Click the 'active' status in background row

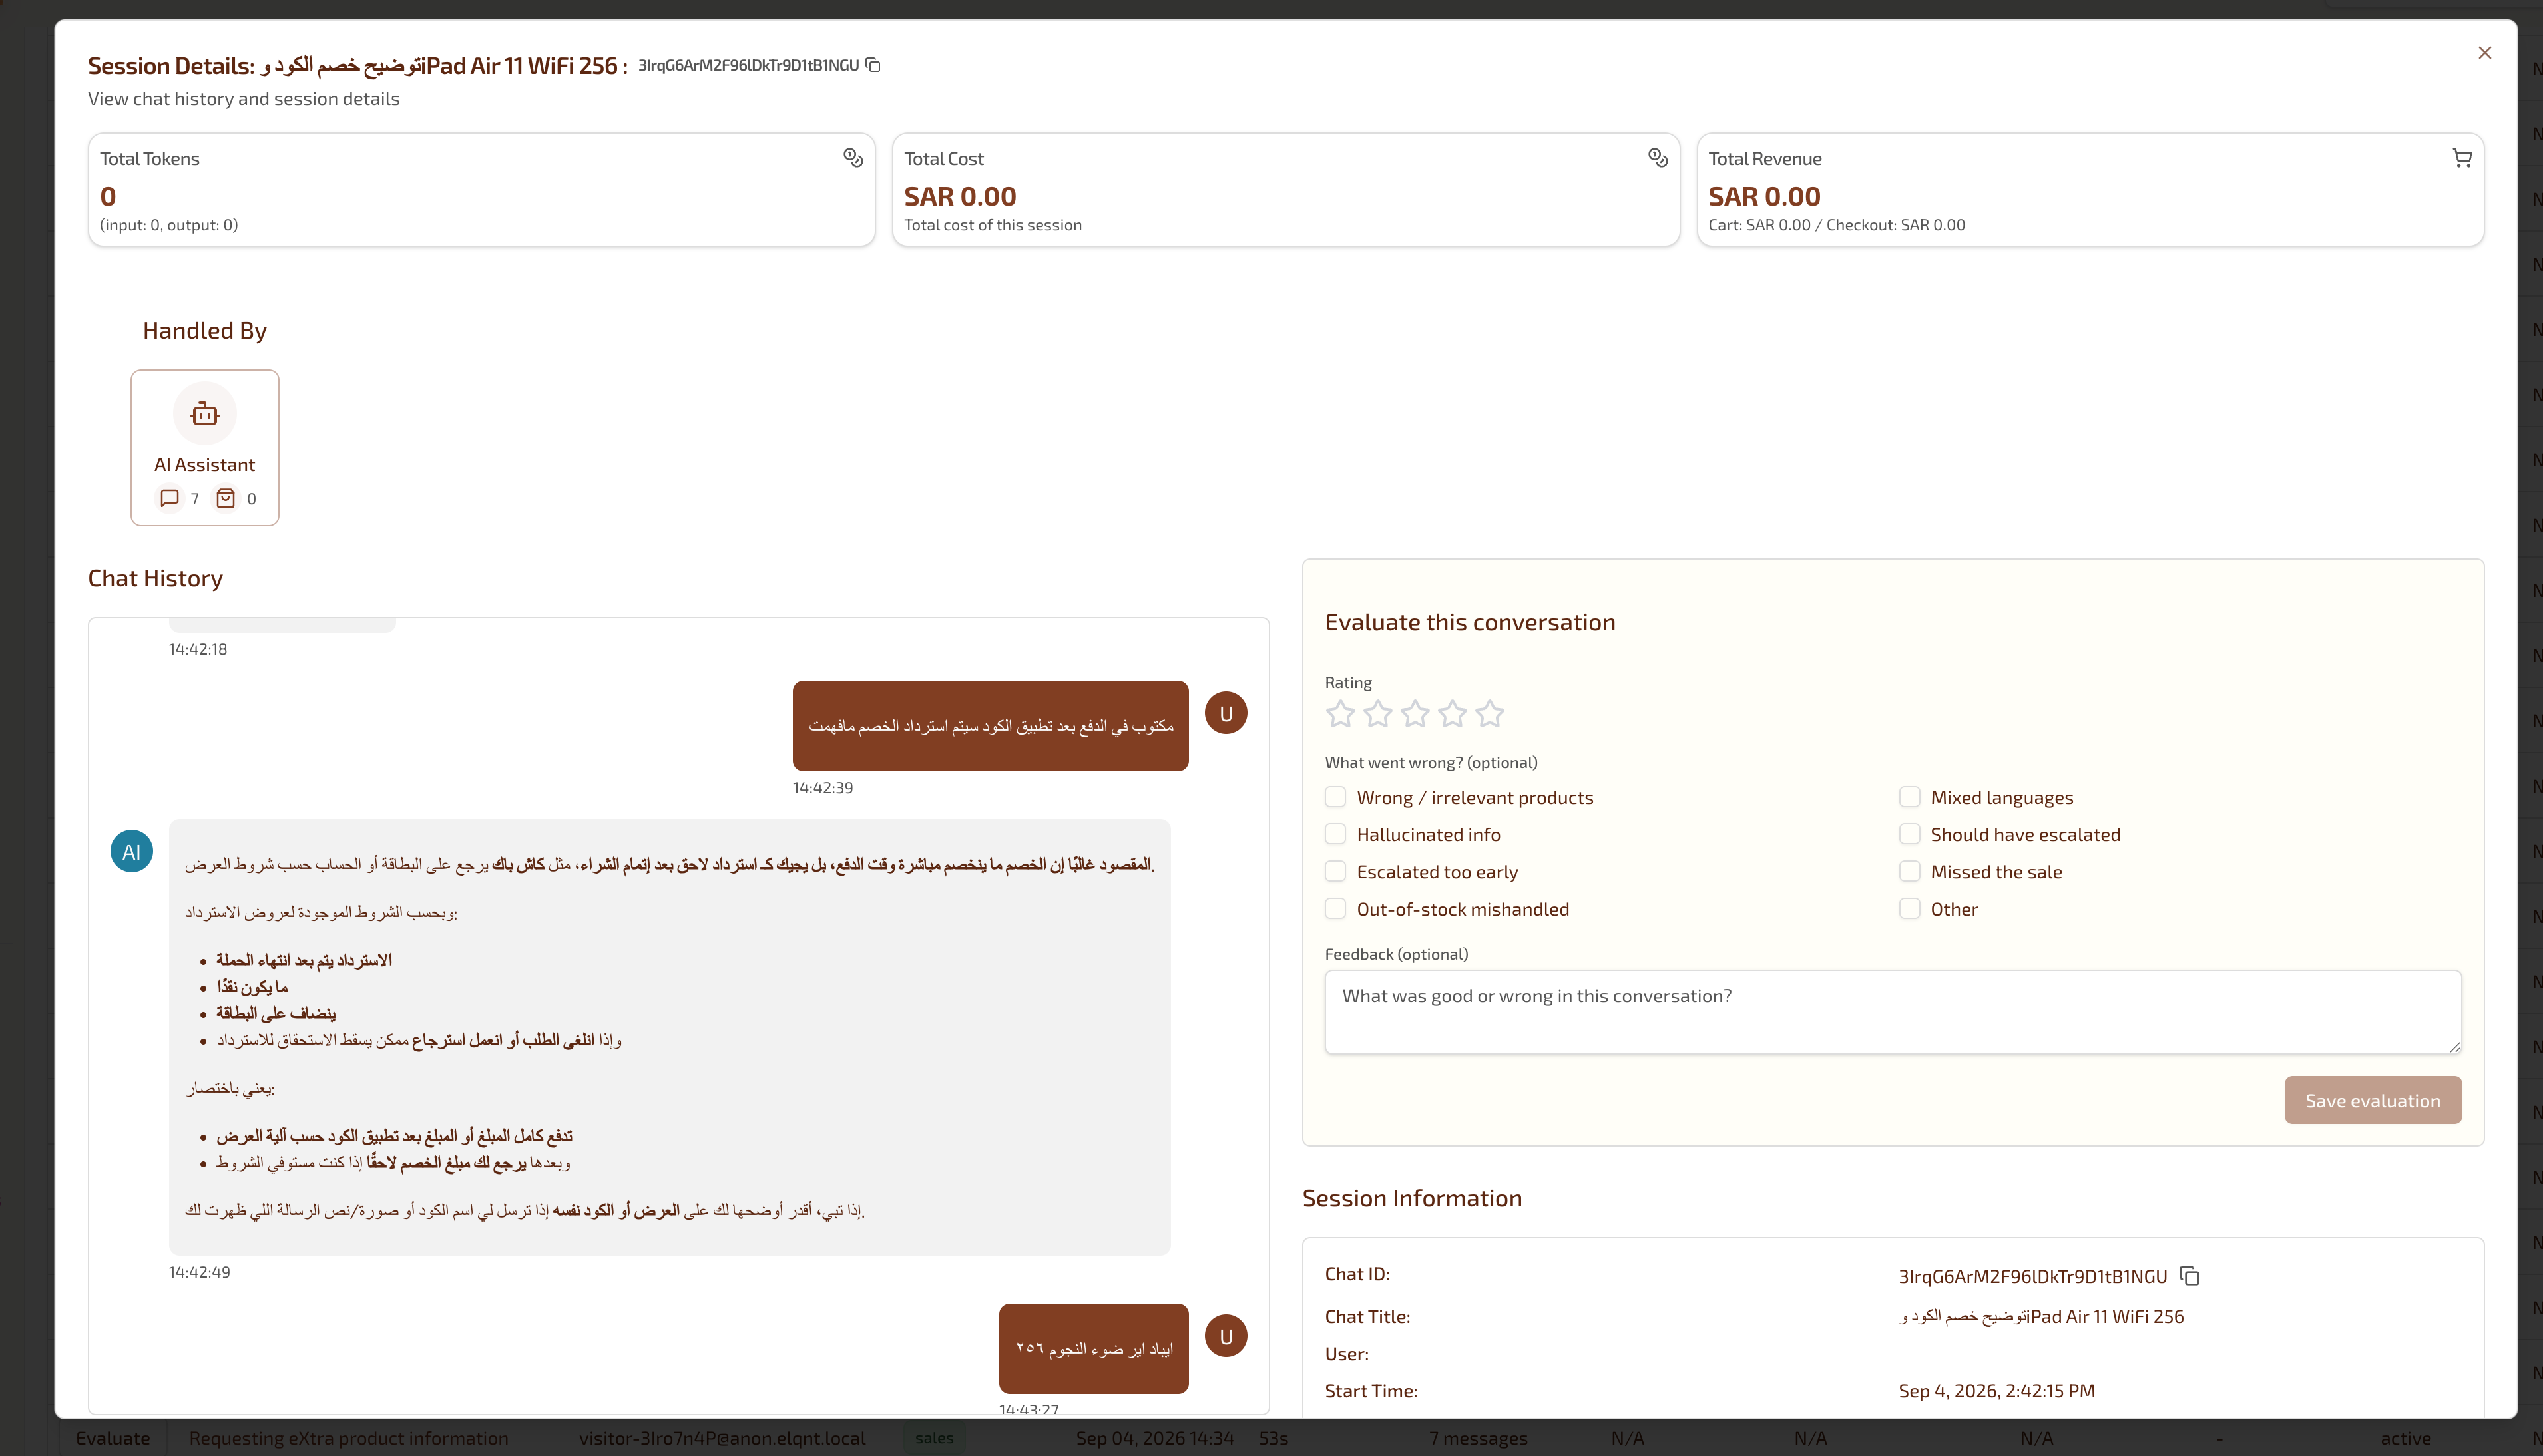click(x=2406, y=1438)
